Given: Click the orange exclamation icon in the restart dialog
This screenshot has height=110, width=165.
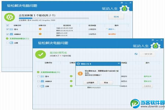Looking at the screenshot, I should pyautogui.click(x=80, y=73).
